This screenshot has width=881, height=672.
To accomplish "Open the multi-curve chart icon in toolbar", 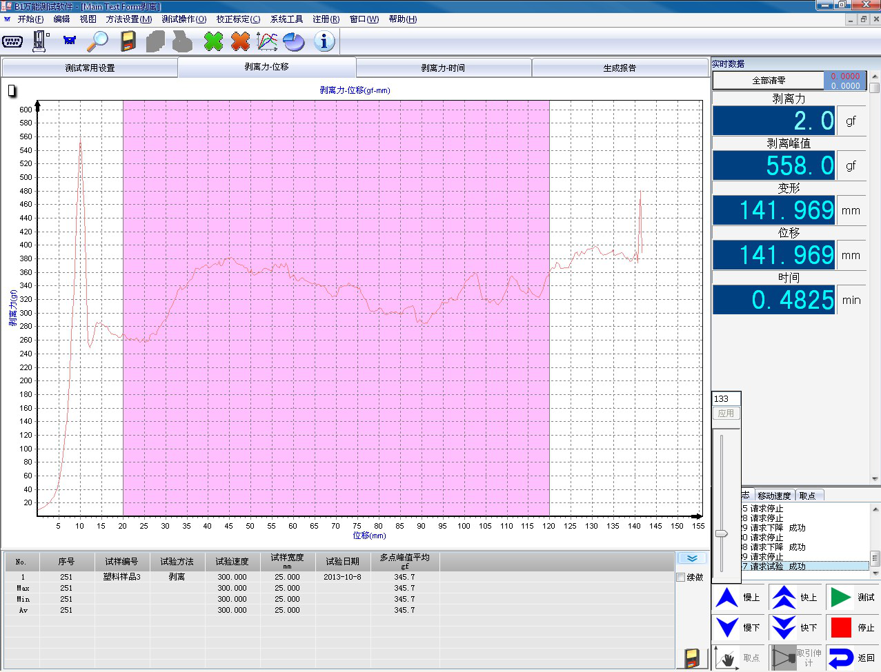I will pos(267,41).
